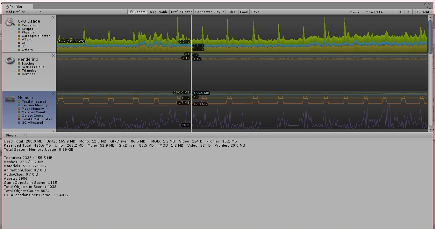Screen dimensions: 435x229
Task: Click the CPU Usage stopwatch icon
Action: pos(10,22)
